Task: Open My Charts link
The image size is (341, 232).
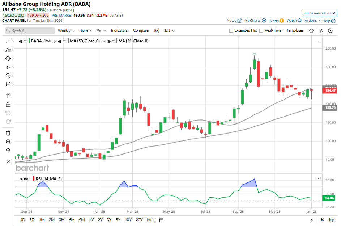Action: 255,21
